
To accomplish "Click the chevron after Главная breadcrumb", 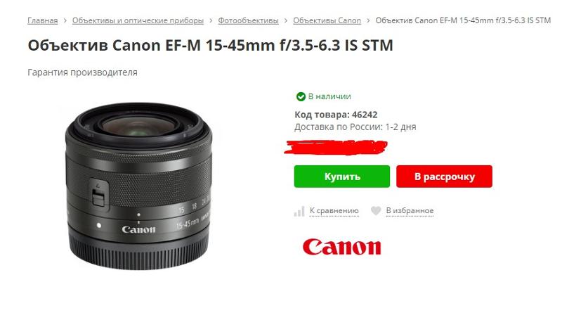I will tap(65, 21).
